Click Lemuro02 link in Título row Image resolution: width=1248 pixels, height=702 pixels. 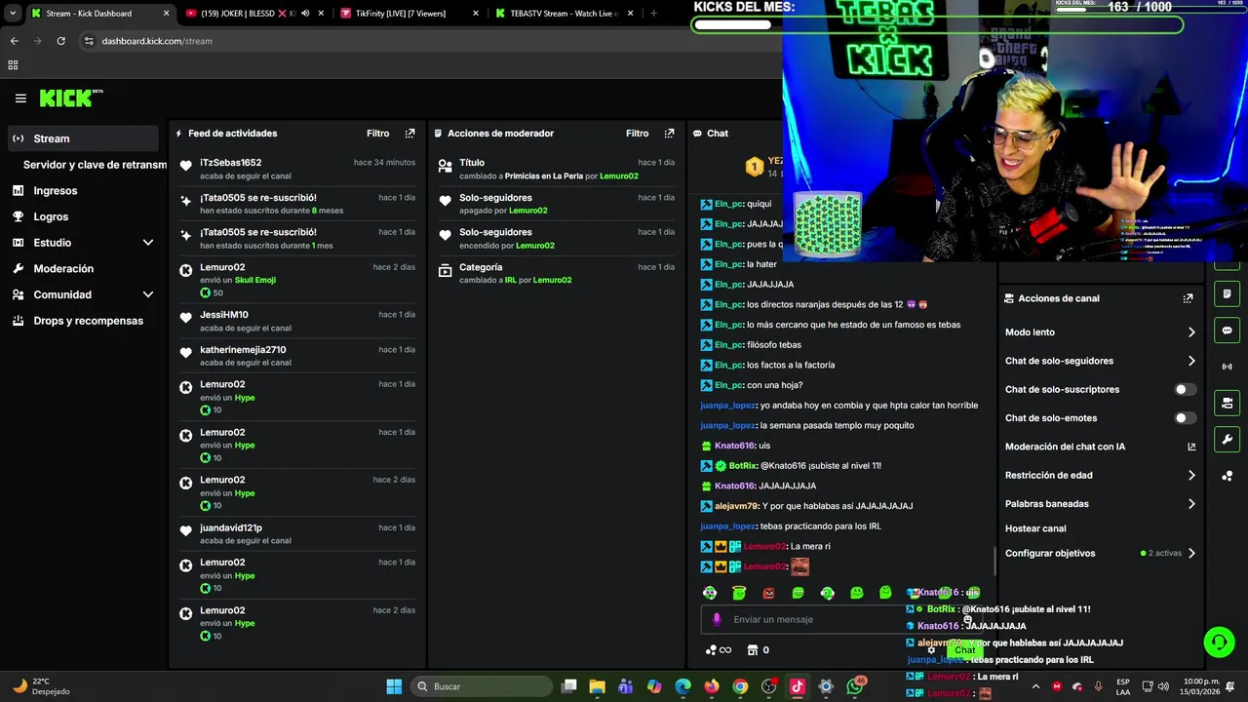(x=619, y=176)
